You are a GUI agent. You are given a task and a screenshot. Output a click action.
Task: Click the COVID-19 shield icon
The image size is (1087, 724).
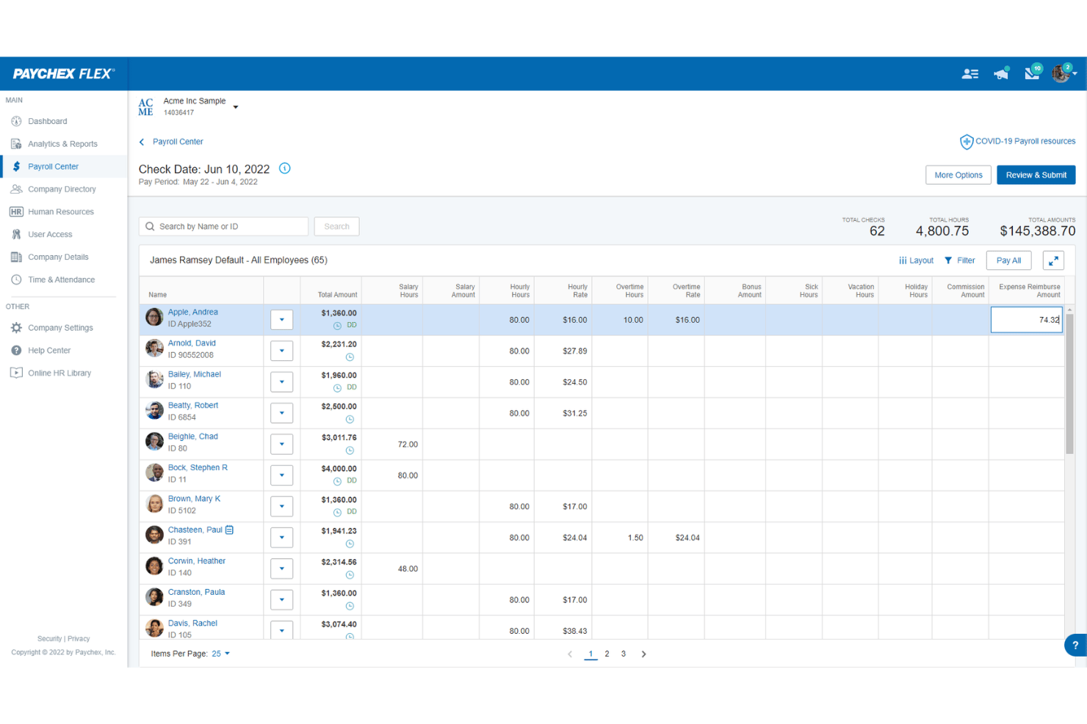pyautogui.click(x=967, y=142)
